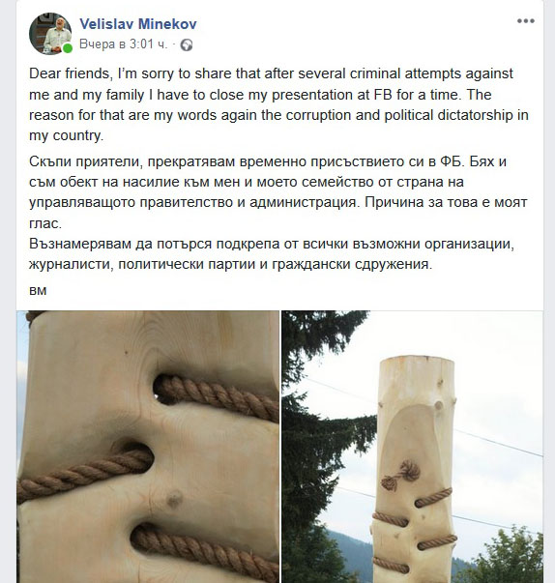Click the word FB in the English text
This screenshot has height=583, width=555.
tap(383, 95)
